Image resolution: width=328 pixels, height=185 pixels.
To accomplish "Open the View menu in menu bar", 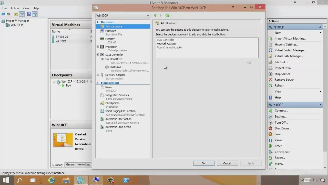I will pos(26,8).
